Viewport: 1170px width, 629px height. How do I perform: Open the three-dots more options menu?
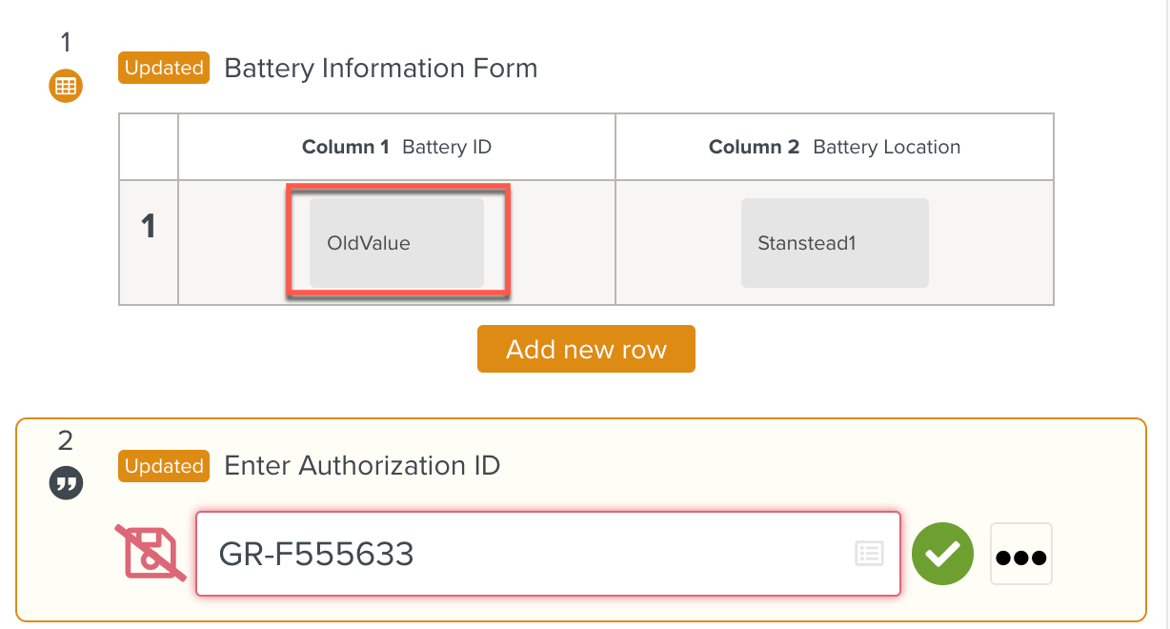1020,555
